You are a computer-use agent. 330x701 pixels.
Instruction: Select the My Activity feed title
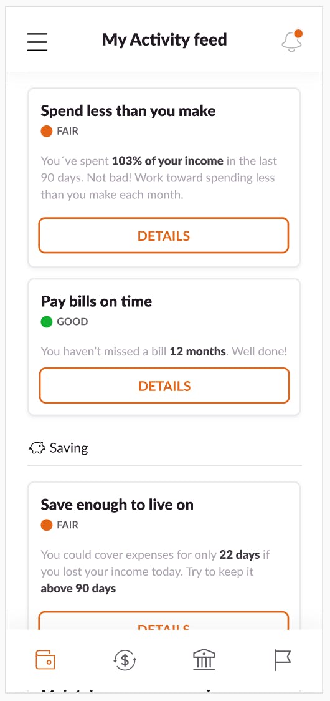coord(164,39)
